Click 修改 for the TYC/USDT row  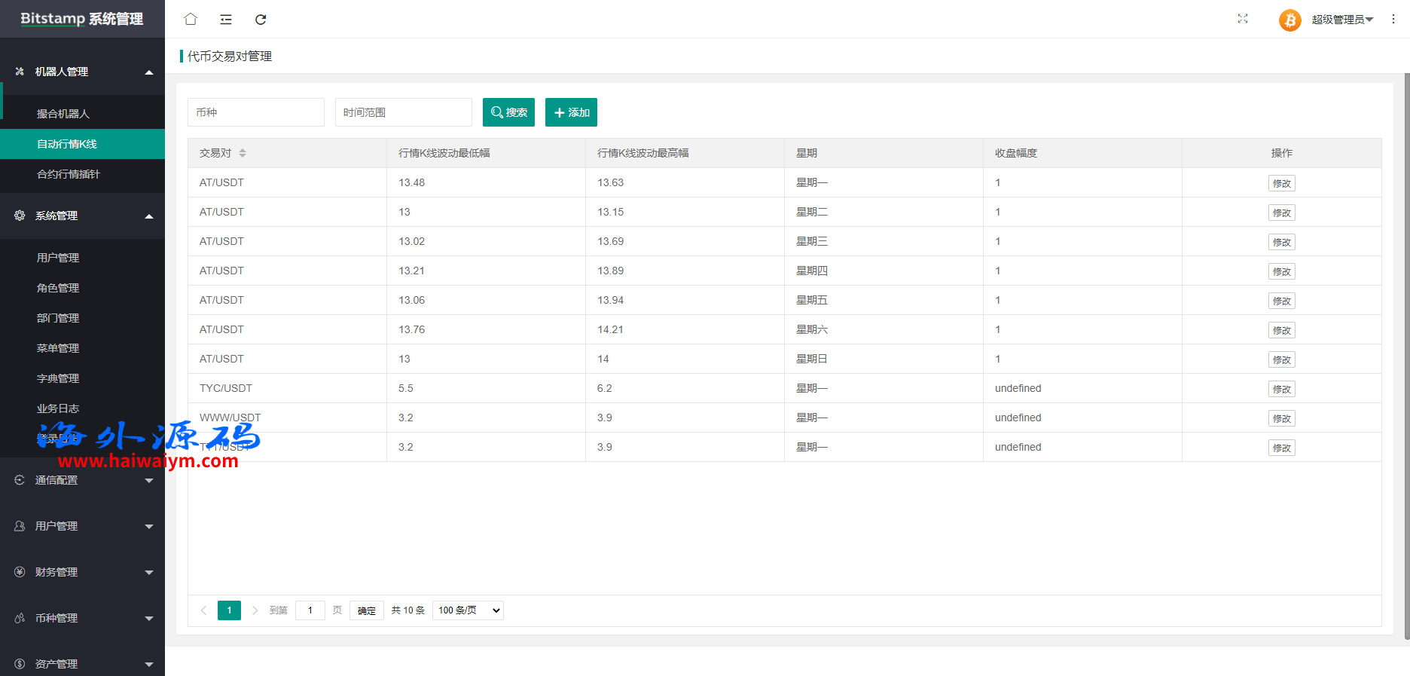pos(1281,389)
